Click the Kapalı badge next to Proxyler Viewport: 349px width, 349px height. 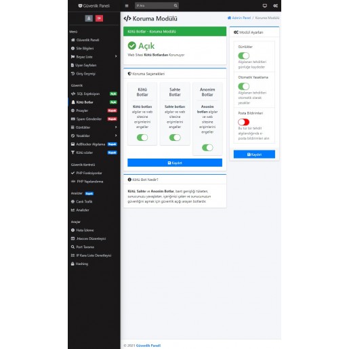[x=112, y=110]
